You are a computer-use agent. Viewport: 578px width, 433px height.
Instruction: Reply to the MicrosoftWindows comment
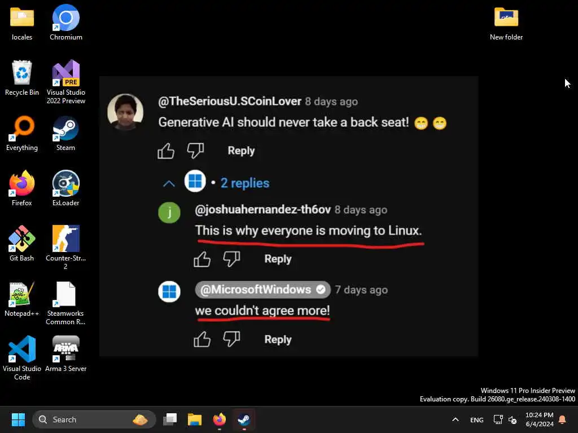[278, 339]
